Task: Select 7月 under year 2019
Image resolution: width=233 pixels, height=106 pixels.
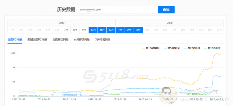Action: point(66,30)
